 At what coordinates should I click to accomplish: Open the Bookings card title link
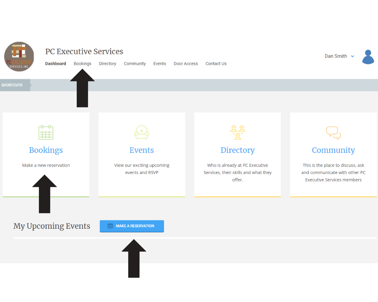[x=46, y=150]
